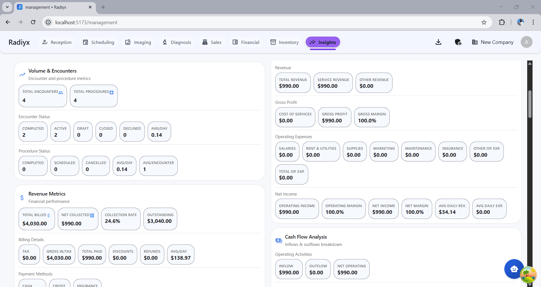
Task: Click plus icon in Total Procedures card
Action: [x=112, y=92]
